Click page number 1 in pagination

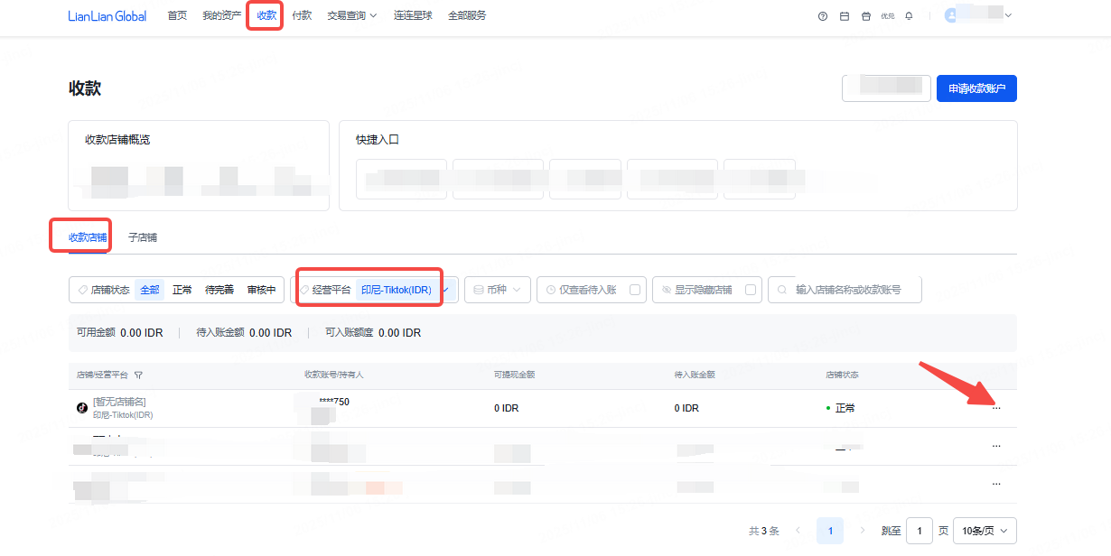[830, 531]
